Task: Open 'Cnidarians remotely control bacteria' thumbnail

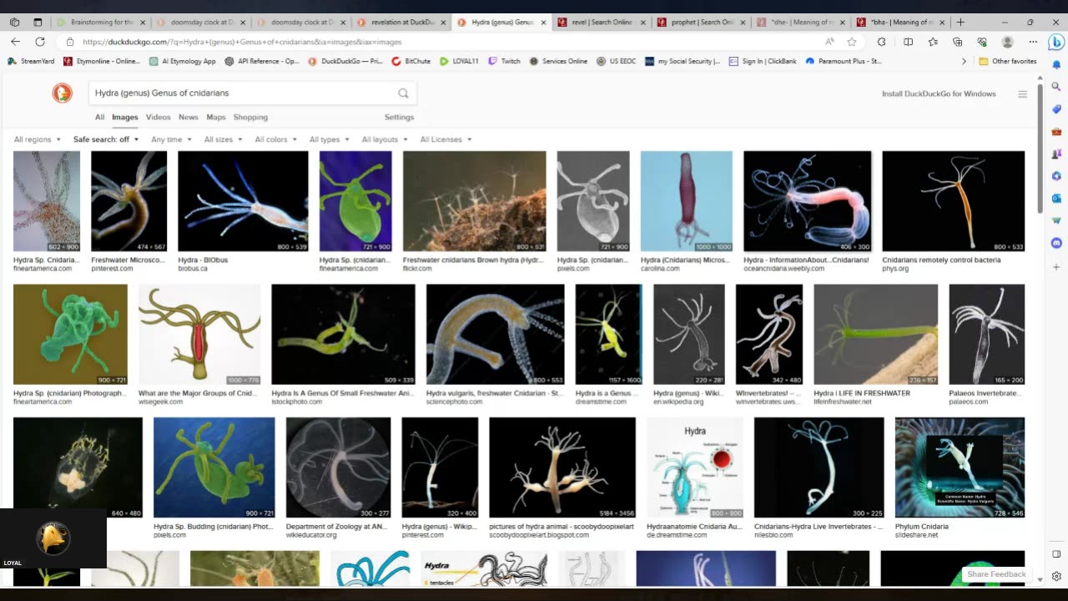Action: [953, 201]
